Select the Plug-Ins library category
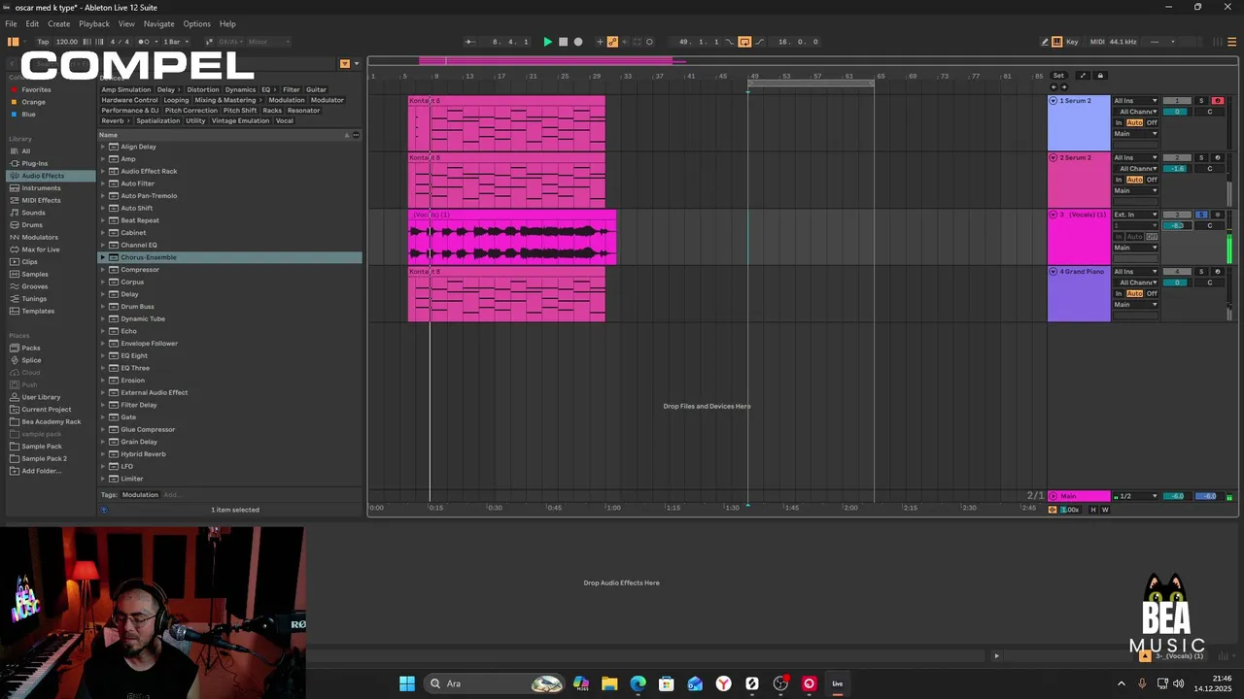Viewport: 1244px width, 699px height. pyautogui.click(x=35, y=163)
